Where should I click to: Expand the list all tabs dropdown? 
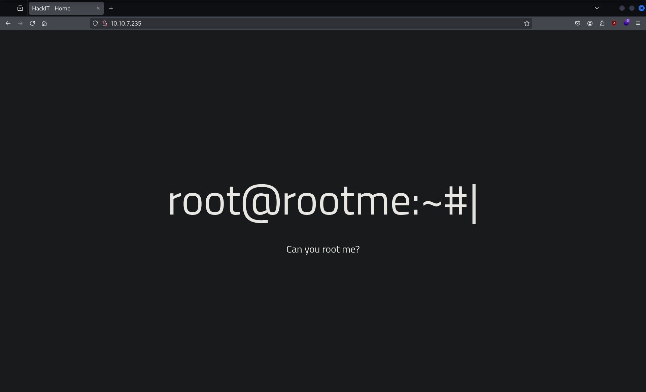click(x=597, y=8)
